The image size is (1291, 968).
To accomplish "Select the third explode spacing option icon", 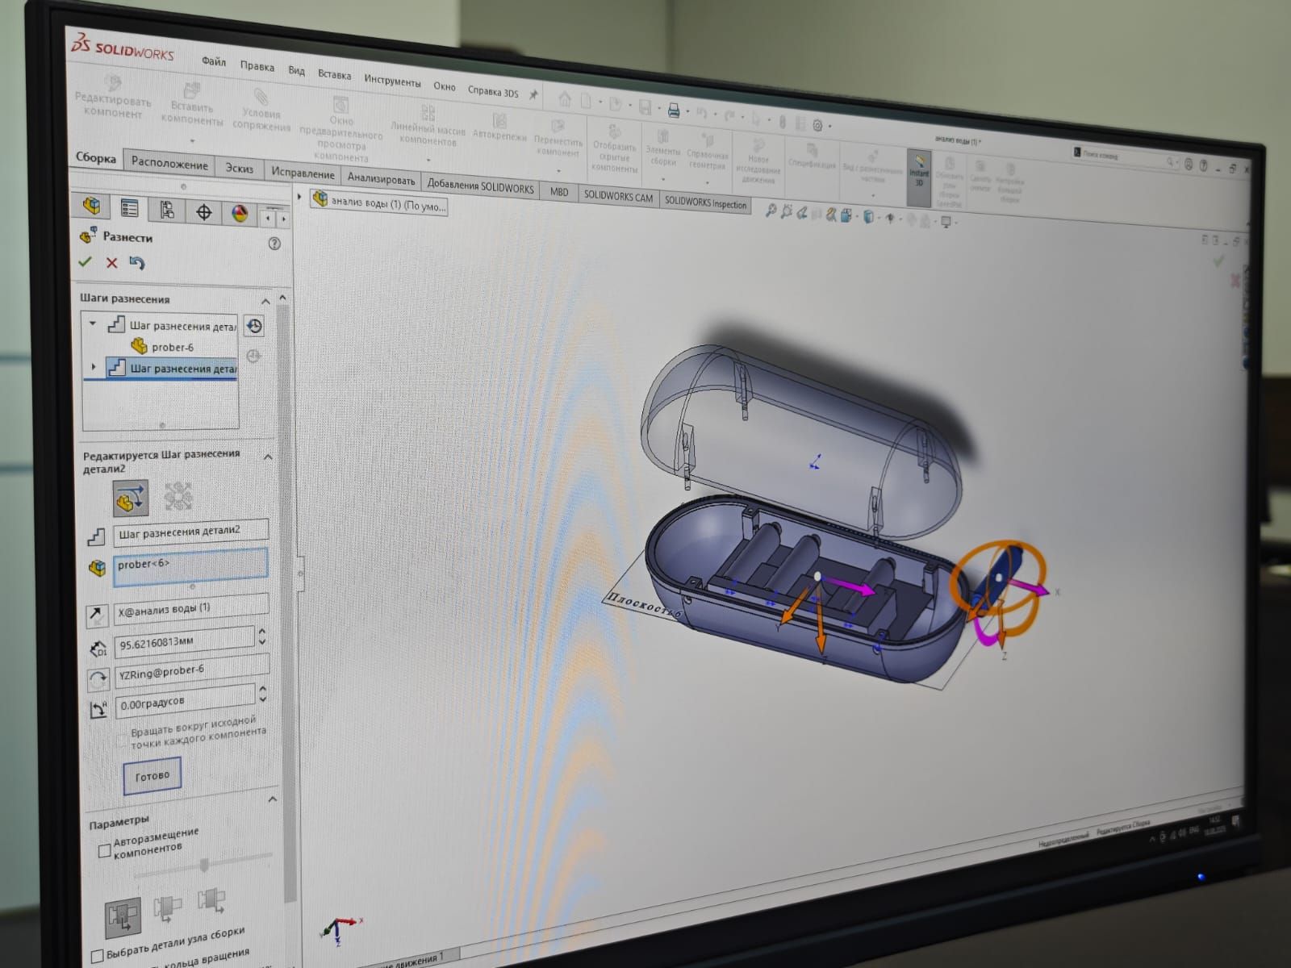I will (x=211, y=899).
